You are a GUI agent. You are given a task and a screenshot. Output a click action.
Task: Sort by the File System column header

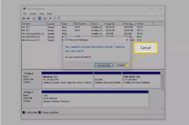pyautogui.click(x=82, y=24)
